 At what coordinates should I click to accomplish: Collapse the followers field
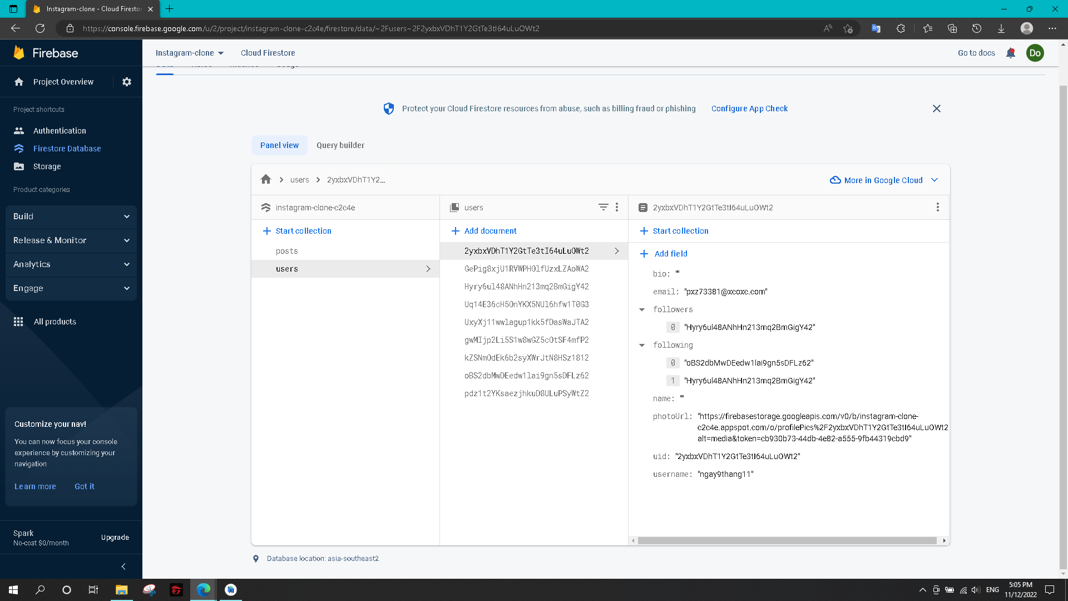pyautogui.click(x=642, y=309)
